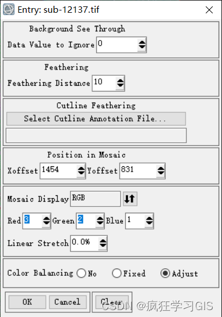Decrease Feathering Distance with down arrow
Viewport: 222px width, 317px height.
(121, 85)
